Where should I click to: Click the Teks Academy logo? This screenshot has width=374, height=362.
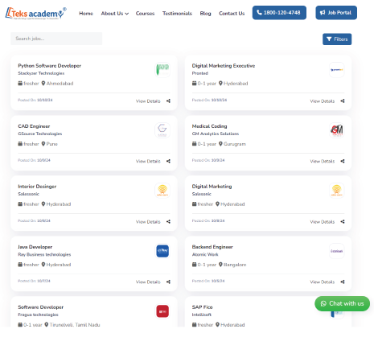pos(35,13)
